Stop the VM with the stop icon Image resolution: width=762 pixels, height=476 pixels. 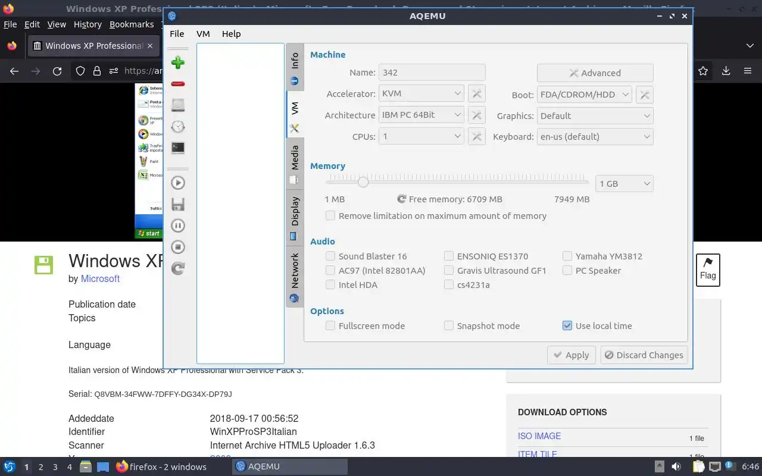(x=177, y=247)
